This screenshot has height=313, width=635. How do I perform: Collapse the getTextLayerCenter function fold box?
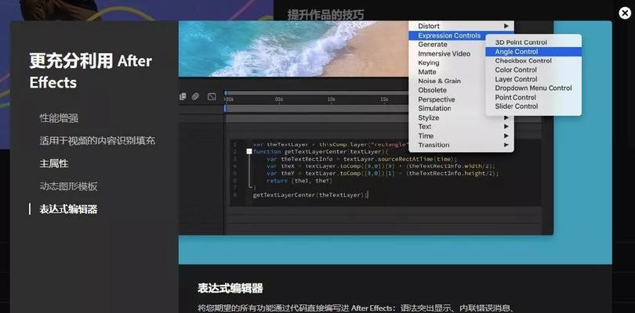coord(249,151)
